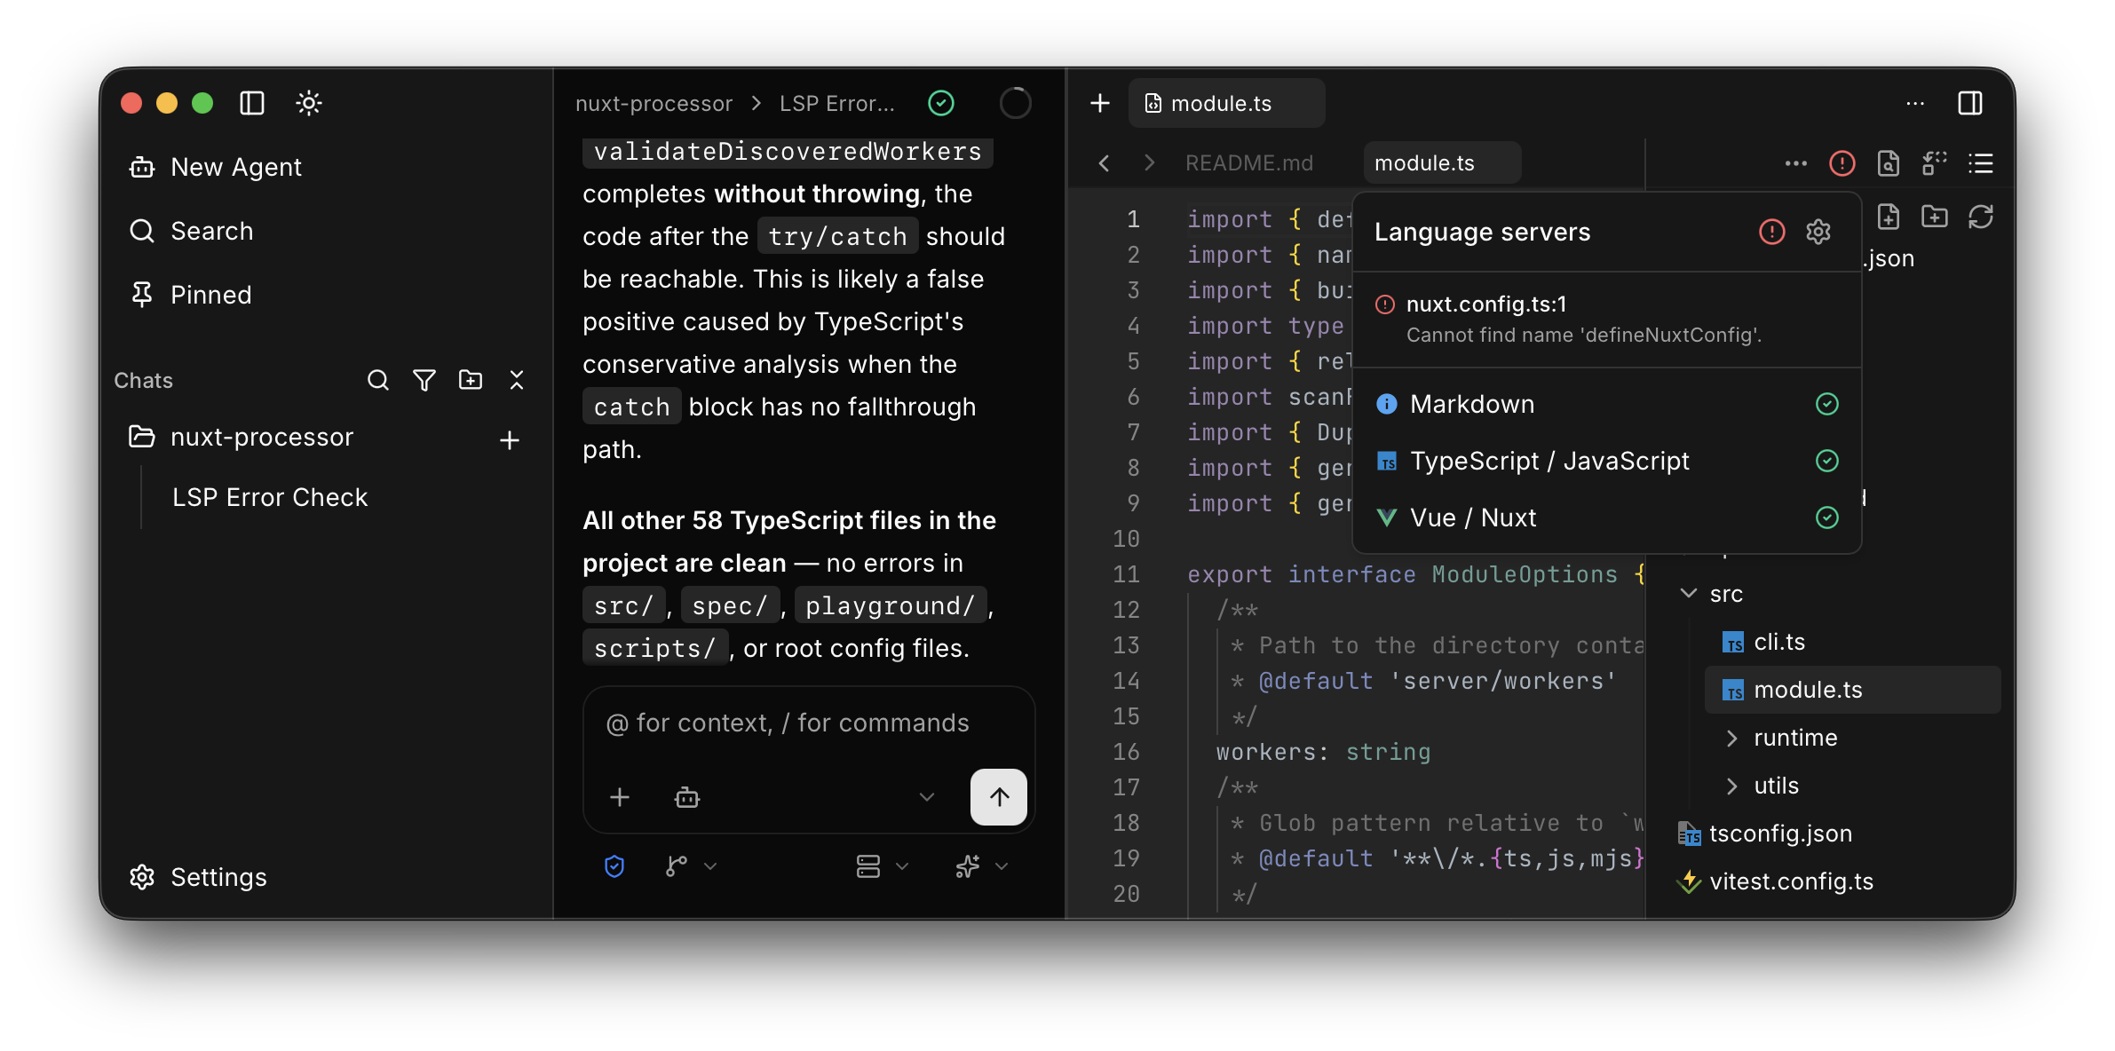The height and width of the screenshot is (1051, 2115).
Task: Open the Pinned section
Action: click(190, 295)
